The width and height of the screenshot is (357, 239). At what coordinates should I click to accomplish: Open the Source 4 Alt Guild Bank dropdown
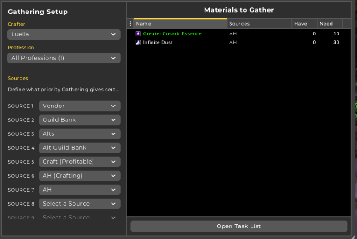click(79, 148)
